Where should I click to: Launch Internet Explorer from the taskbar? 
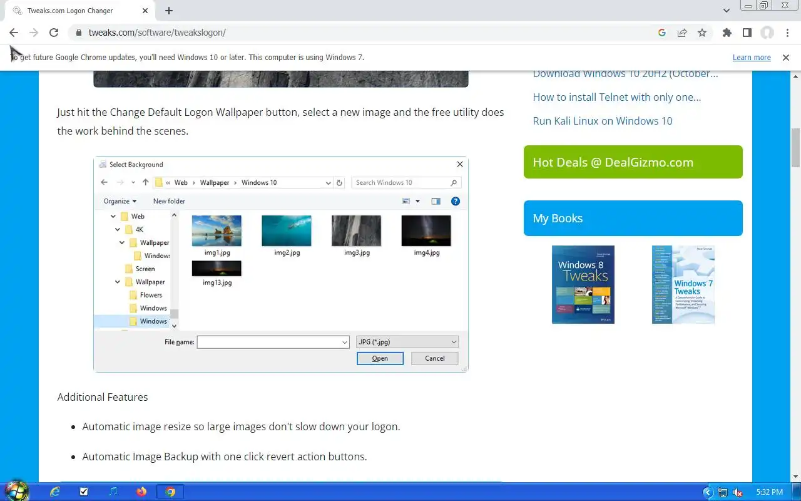pyautogui.click(x=55, y=492)
